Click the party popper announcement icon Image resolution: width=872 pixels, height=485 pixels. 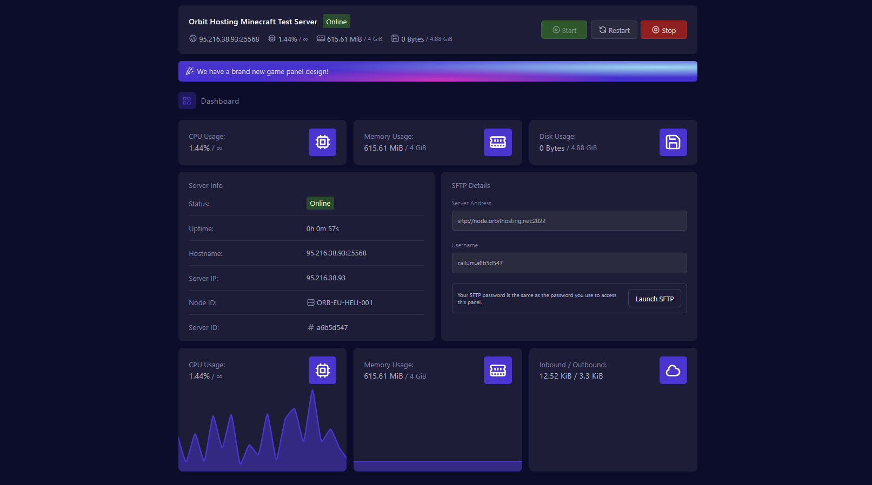[x=189, y=71]
